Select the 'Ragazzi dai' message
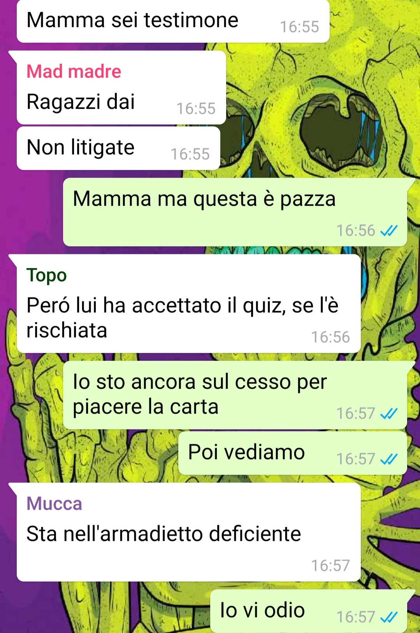The height and width of the screenshot is (633, 420). pyautogui.click(x=121, y=88)
